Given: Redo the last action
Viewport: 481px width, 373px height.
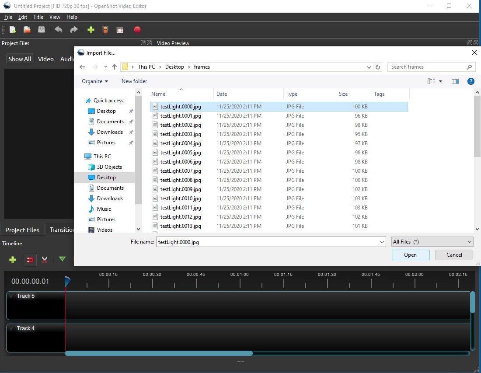Looking at the screenshot, I should tap(74, 30).
